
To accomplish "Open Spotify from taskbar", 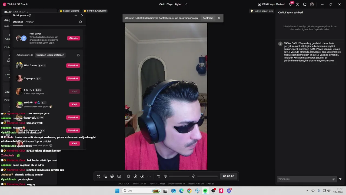I will click(x=205, y=191).
